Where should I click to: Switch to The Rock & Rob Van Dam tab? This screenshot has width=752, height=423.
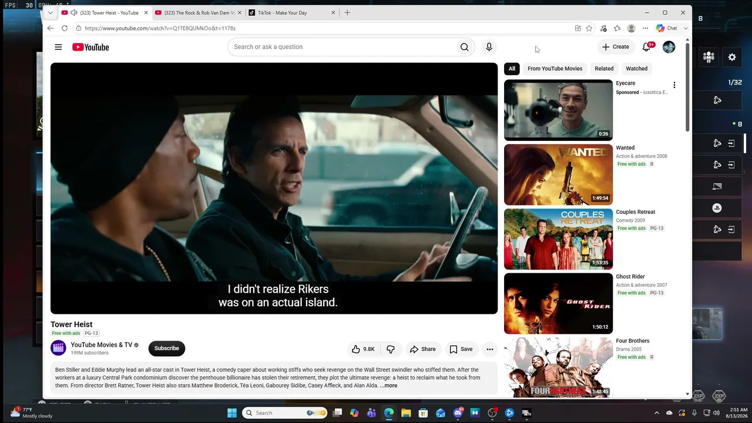tap(197, 13)
